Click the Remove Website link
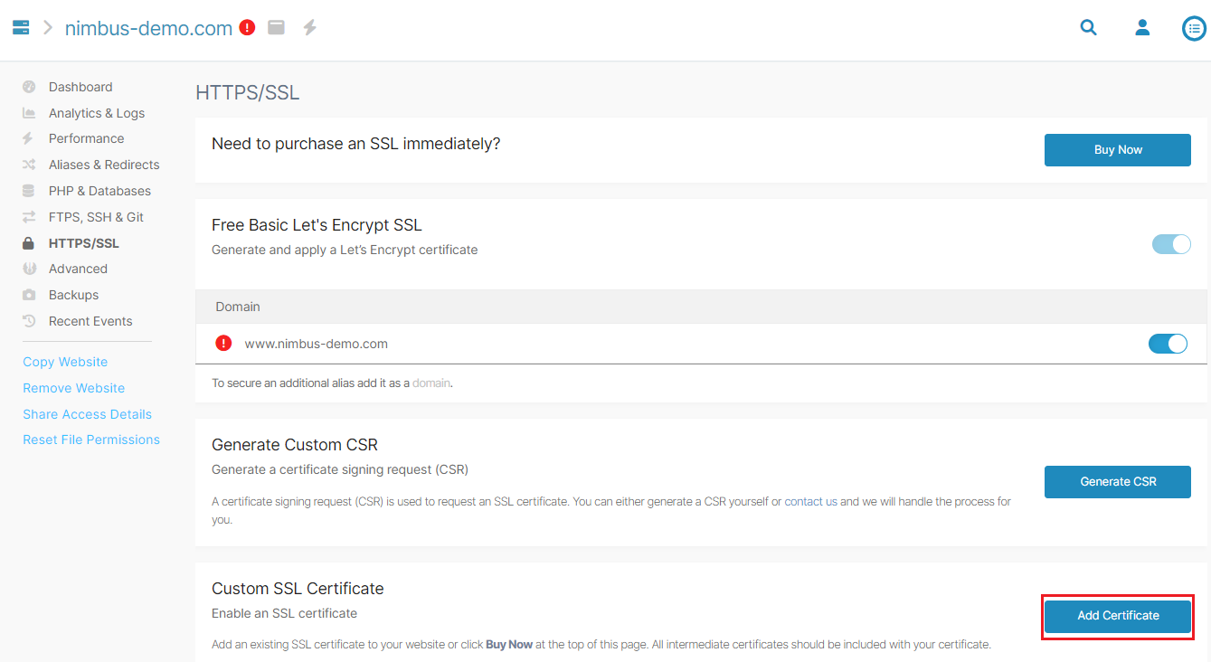Image resolution: width=1211 pixels, height=662 pixels. (74, 388)
